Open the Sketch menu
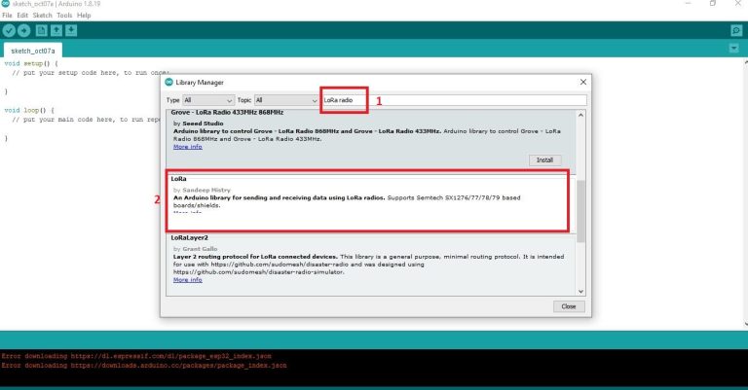The height and width of the screenshot is (390, 748). (42, 16)
